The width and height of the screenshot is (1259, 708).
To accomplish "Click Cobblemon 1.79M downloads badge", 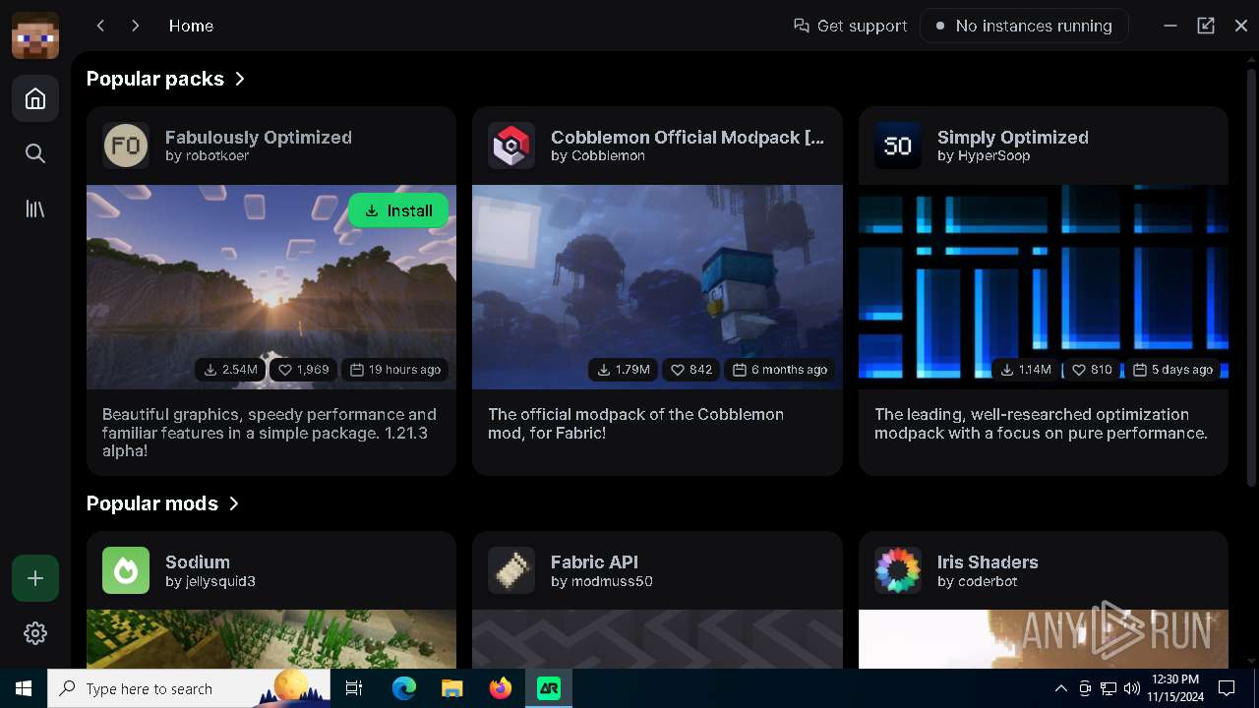I will (x=623, y=370).
